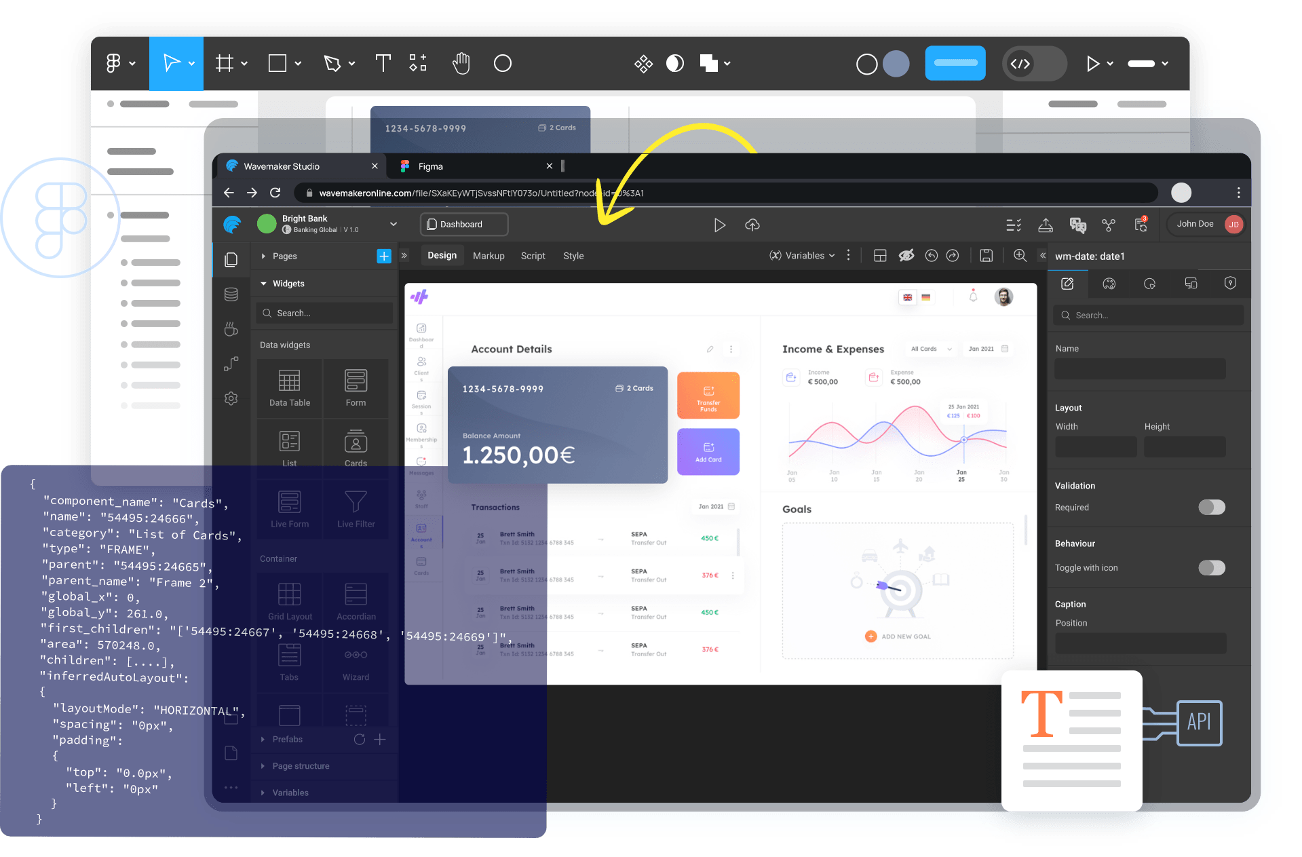1302x857 pixels.
Task: Click the Save disk icon
Action: (987, 256)
